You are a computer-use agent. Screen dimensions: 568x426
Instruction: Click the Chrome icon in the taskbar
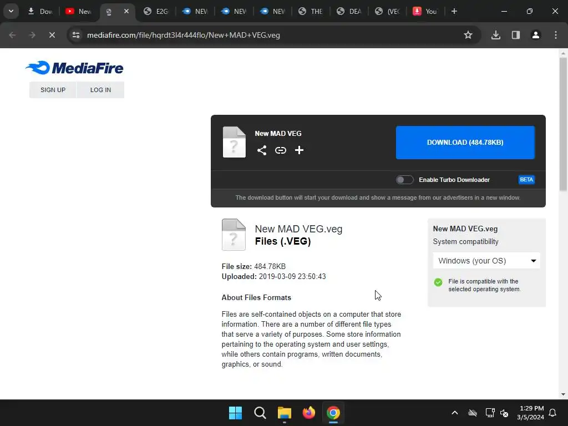click(333, 413)
